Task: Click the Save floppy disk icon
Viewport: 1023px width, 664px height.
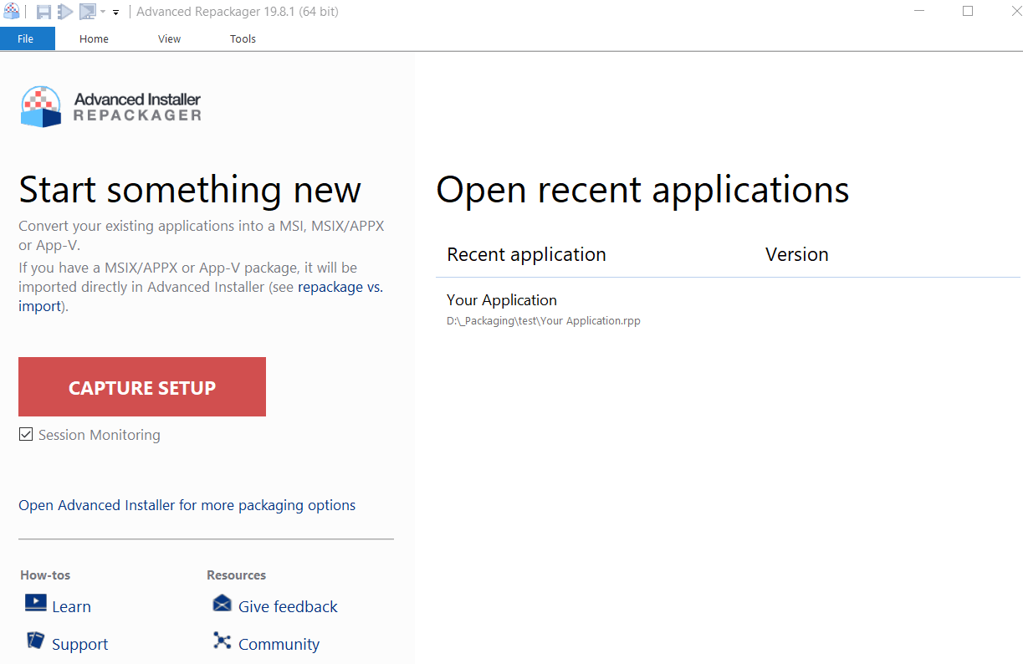Action: coord(43,12)
